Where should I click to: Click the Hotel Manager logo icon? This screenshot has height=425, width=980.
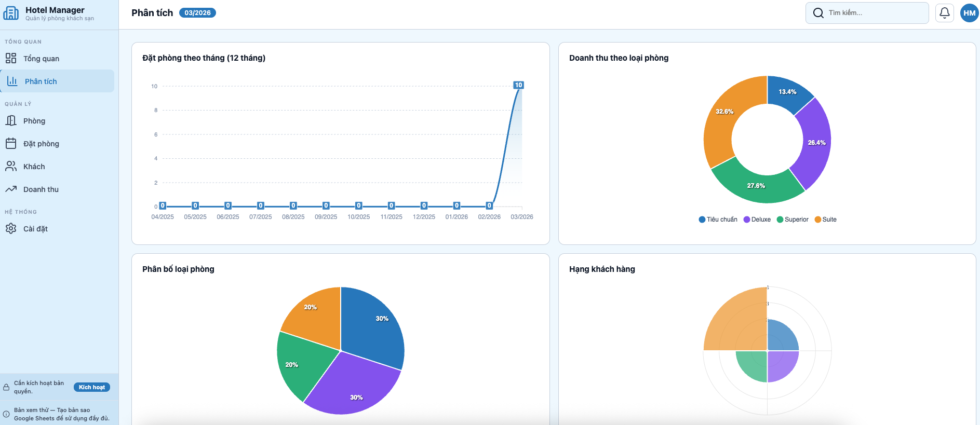(11, 13)
